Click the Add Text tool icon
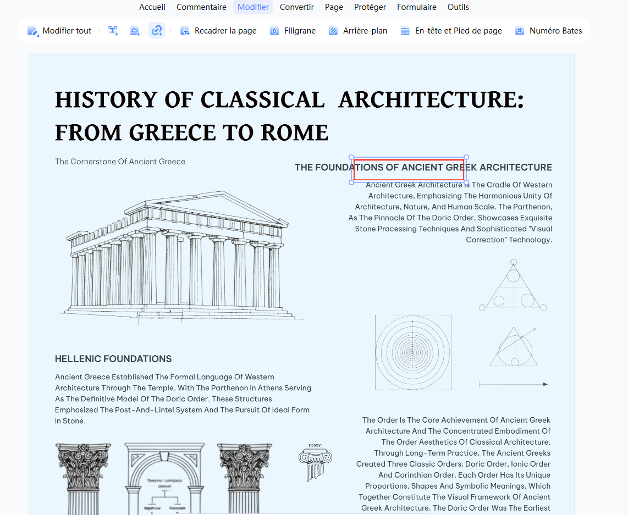The image size is (628, 515). pos(113,31)
